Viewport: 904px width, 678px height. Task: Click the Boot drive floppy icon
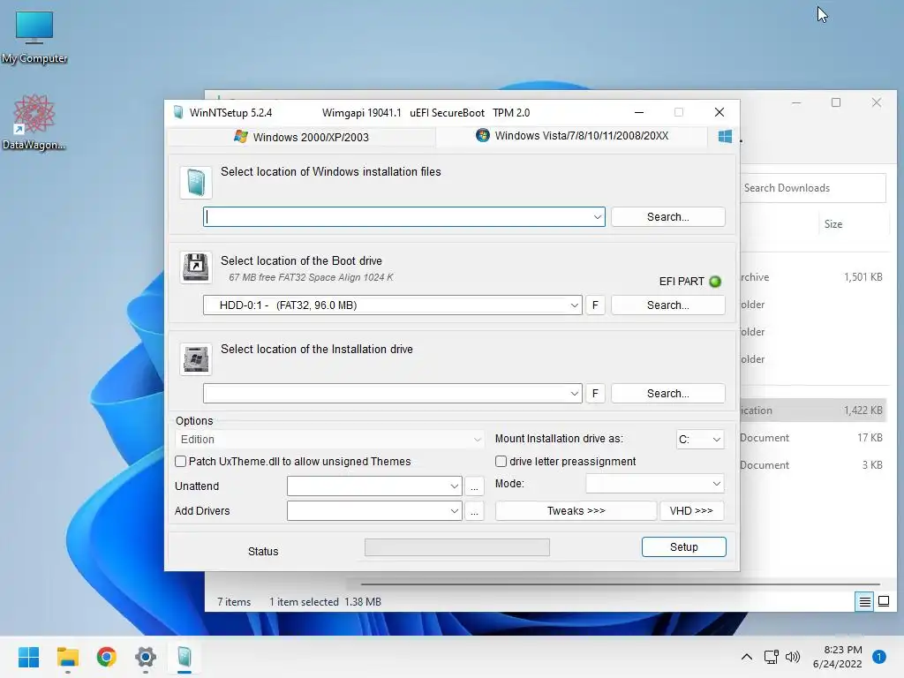[196, 267]
